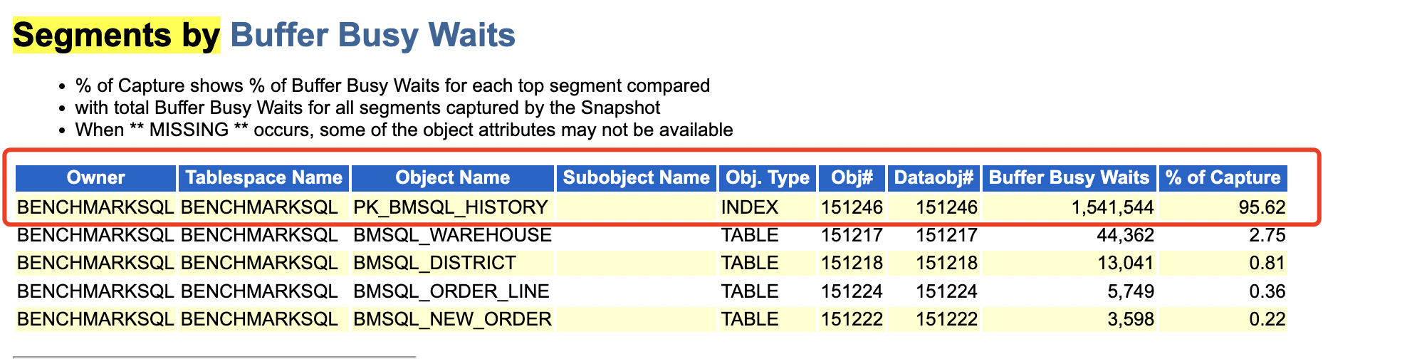Click the % of Capture column header

1223,178
